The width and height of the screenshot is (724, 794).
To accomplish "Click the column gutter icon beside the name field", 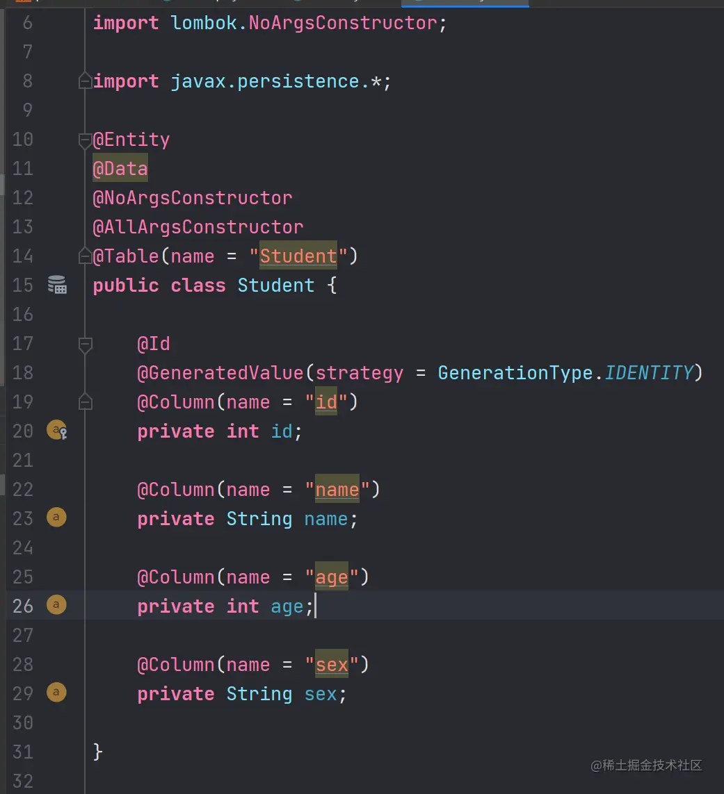I will [x=56, y=518].
